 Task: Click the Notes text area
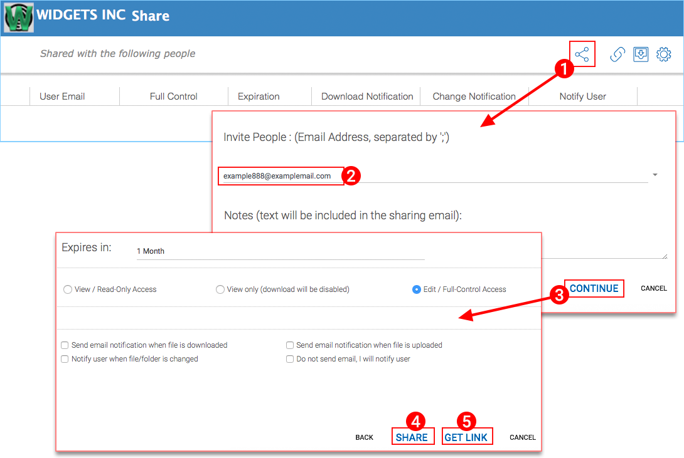click(604, 246)
